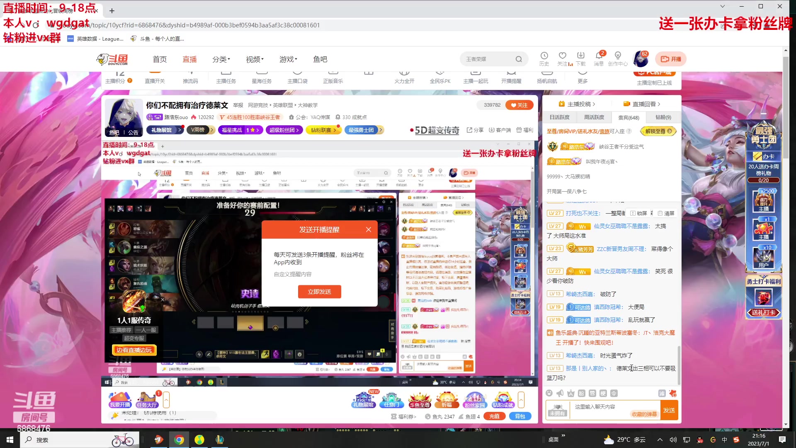
Task: Close the 发送开播提醒 dialog
Action: coord(368,229)
